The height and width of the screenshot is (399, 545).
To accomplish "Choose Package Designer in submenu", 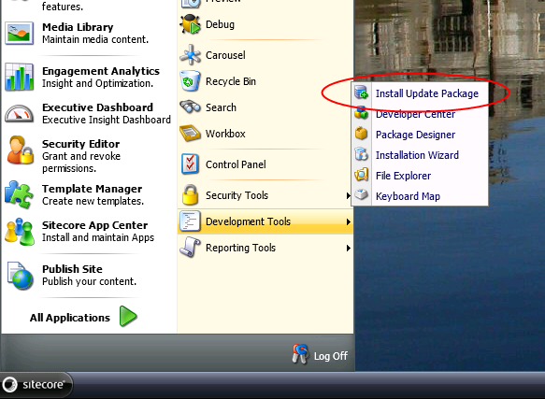I will [x=420, y=135].
